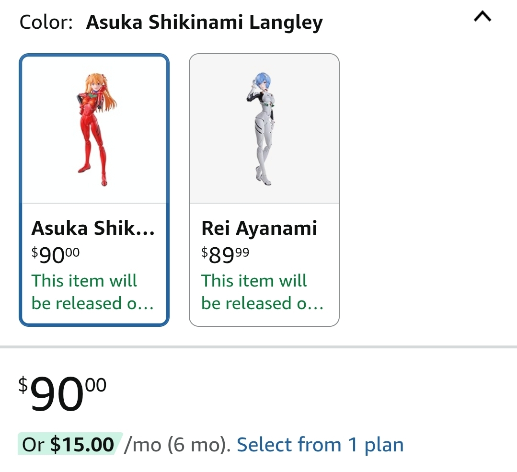Click the selected variant name 'Asuka Shikinami Langley'

205,22
